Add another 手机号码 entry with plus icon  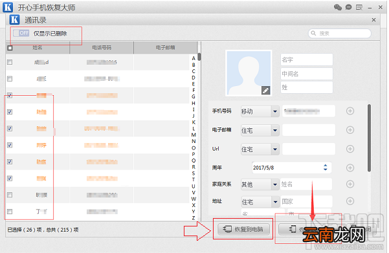[x=350, y=111]
